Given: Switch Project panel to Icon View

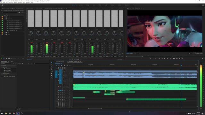Looking at the screenshot, I should pos(6,58).
